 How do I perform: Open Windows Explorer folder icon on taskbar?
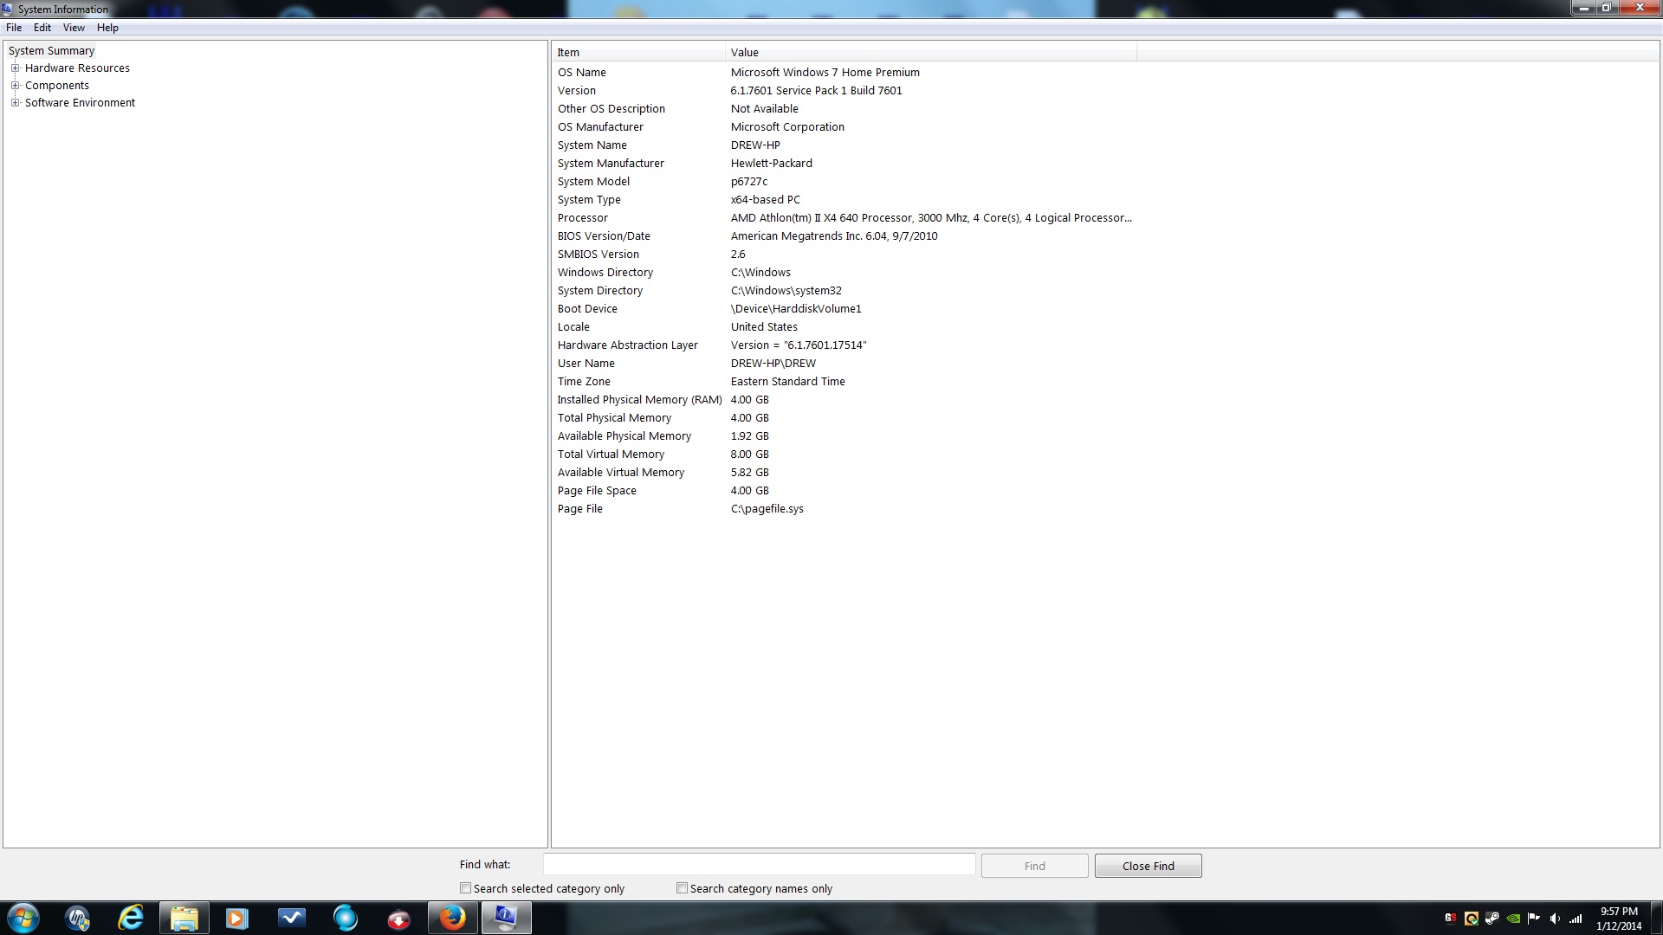pos(184,918)
